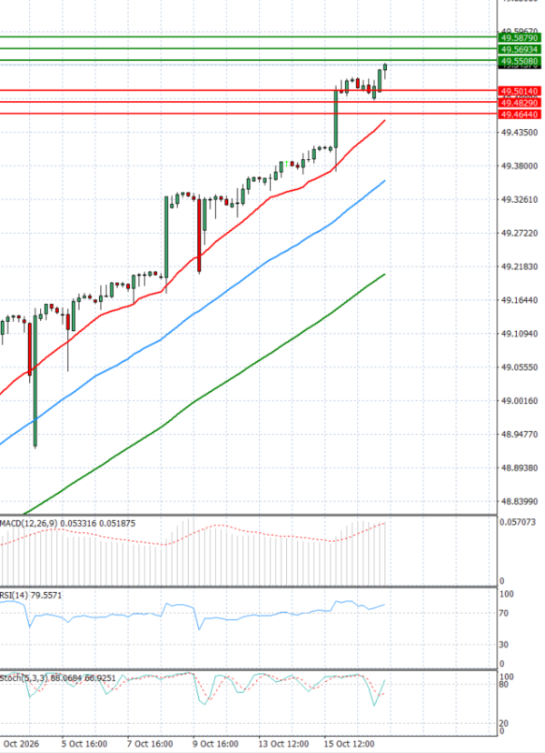Click the green 49.56934 resistance level label
This screenshot has height=753, width=545.
coord(520,49)
